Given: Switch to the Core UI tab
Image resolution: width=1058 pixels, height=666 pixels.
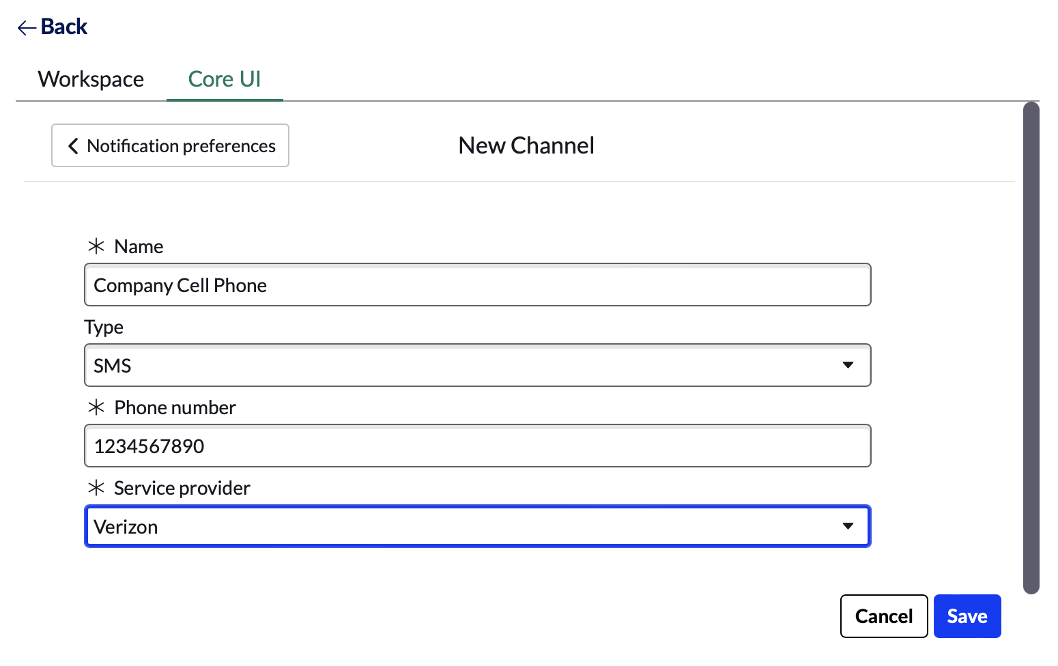Looking at the screenshot, I should pyautogui.click(x=225, y=78).
